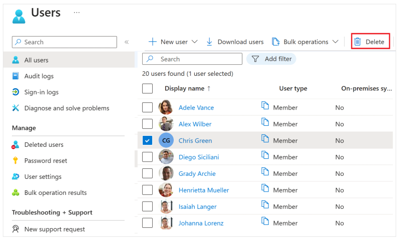Click the copy icon next to Adele Vance
The height and width of the screenshot is (244, 399).
click(x=265, y=106)
